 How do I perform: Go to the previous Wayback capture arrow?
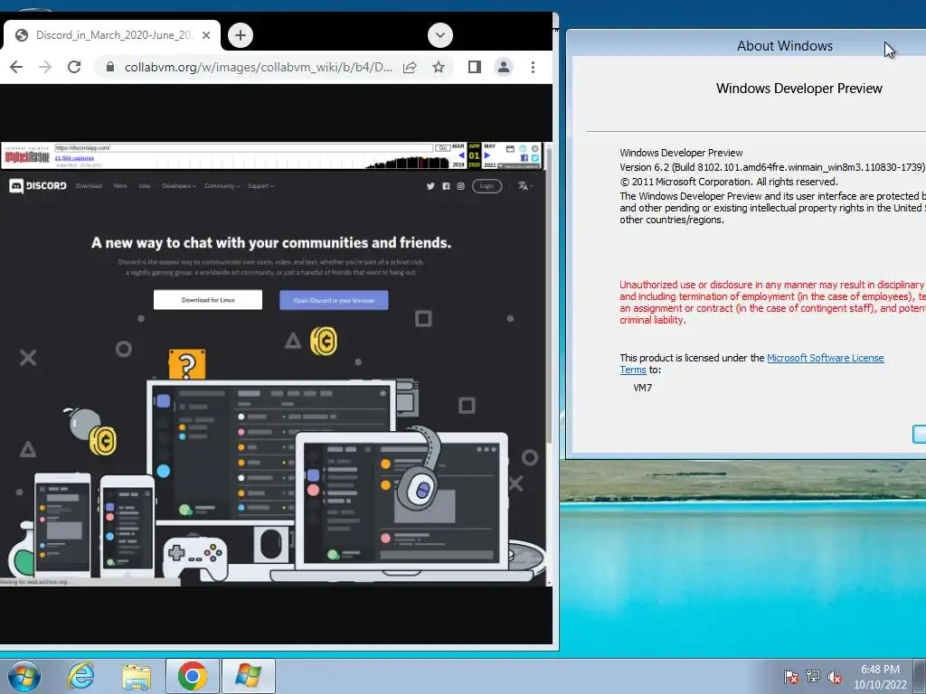pyautogui.click(x=461, y=155)
